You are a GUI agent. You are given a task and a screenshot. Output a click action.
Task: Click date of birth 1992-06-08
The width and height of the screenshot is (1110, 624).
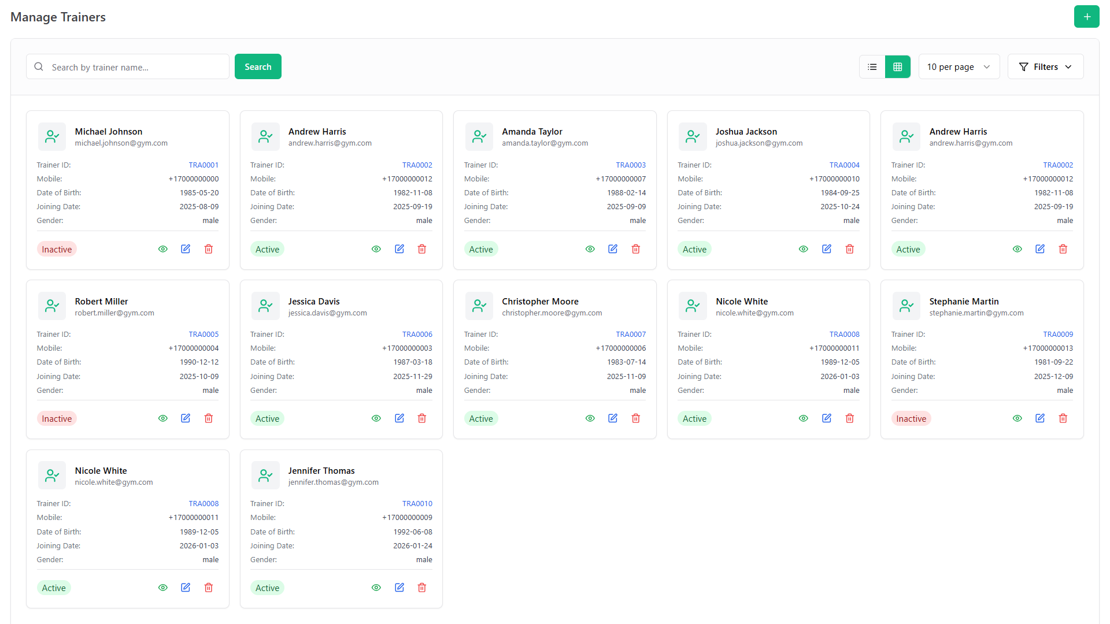[413, 532]
